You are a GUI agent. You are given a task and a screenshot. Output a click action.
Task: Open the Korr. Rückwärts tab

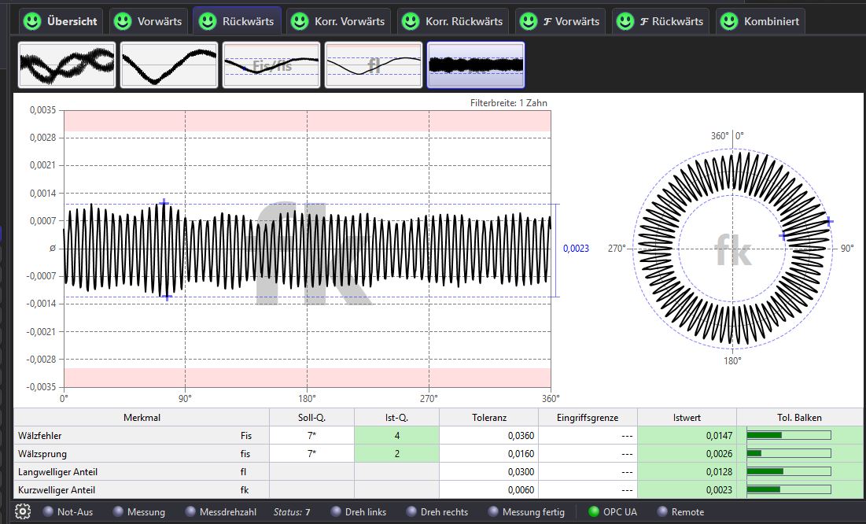pos(453,21)
